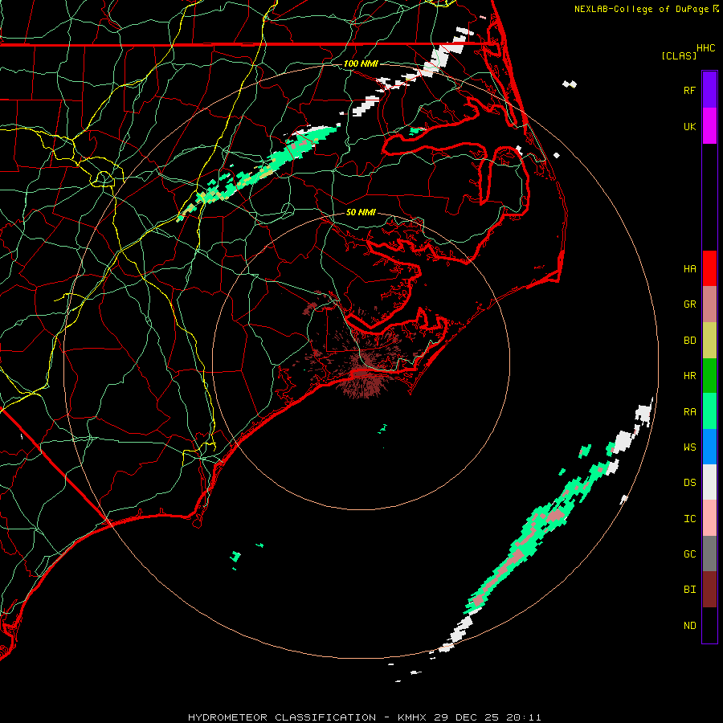Click the DS white legend swatch

(x=709, y=482)
